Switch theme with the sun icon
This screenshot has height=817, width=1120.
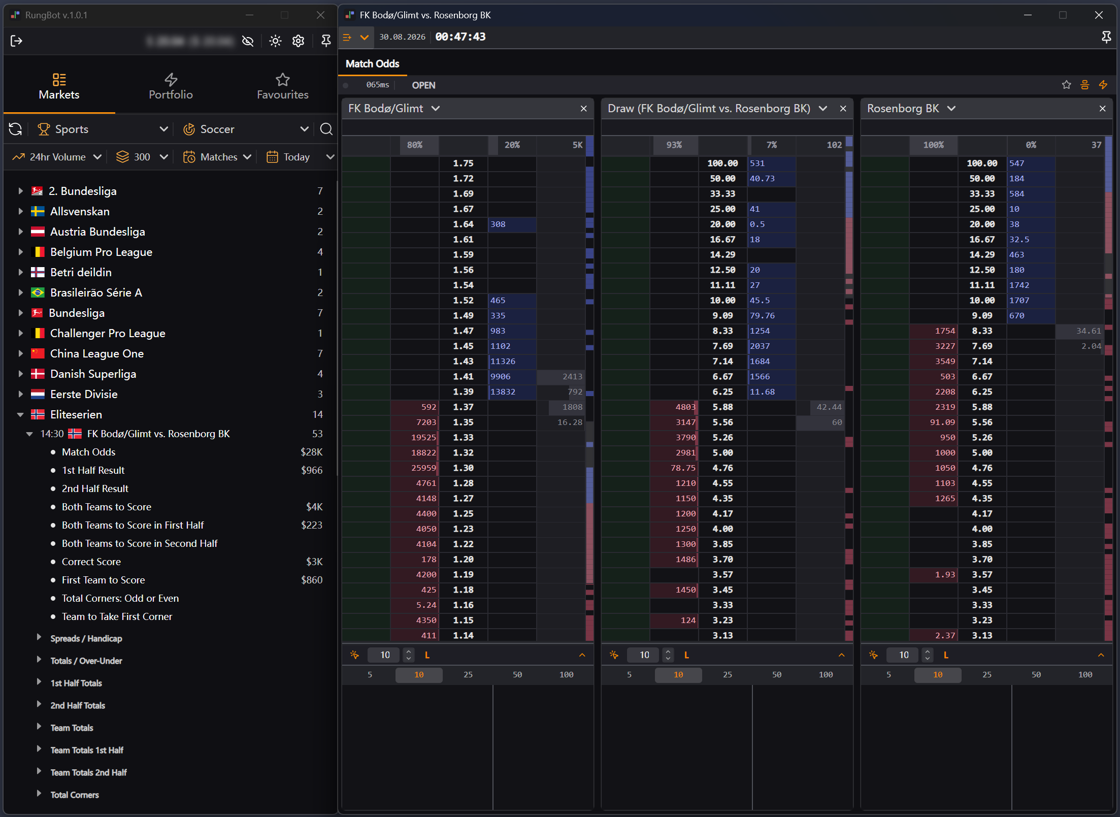coord(275,41)
